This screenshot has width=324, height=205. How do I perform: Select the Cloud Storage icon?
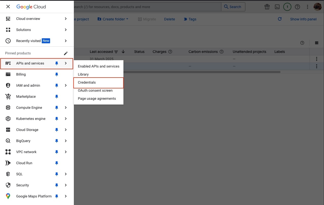(x=8, y=130)
